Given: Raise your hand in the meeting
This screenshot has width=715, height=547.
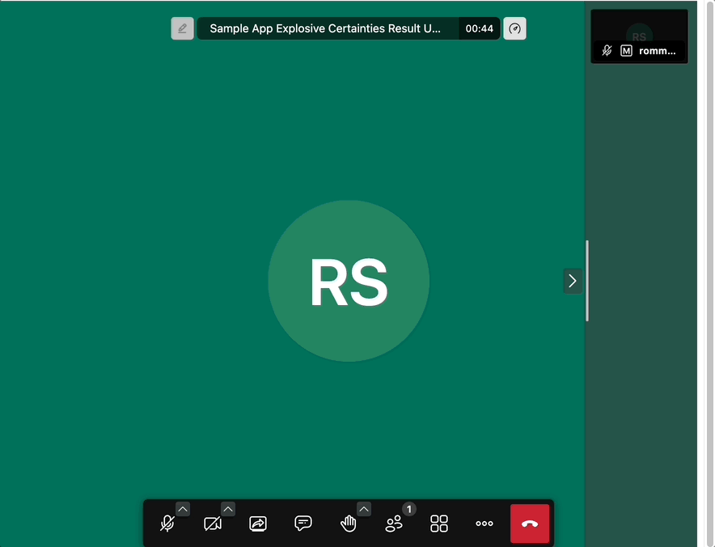Looking at the screenshot, I should click(x=349, y=524).
